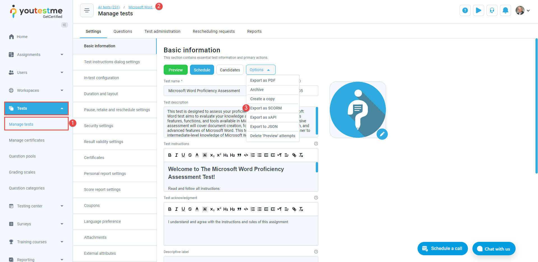The width and height of the screenshot is (538, 262).
Task: Insert code block in Test instructions toolbar
Action: (x=246, y=155)
